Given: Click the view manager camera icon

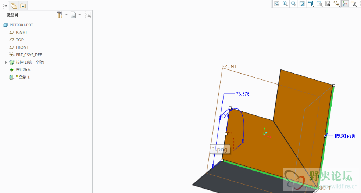Looking at the screenshot, I should click(x=328, y=4).
